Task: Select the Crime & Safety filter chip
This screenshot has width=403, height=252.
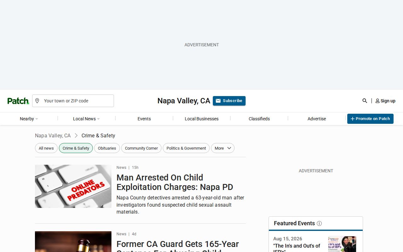Action: pyautogui.click(x=76, y=148)
